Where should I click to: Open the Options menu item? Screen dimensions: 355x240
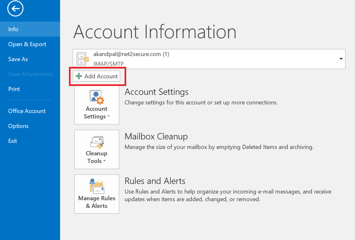[18, 126]
